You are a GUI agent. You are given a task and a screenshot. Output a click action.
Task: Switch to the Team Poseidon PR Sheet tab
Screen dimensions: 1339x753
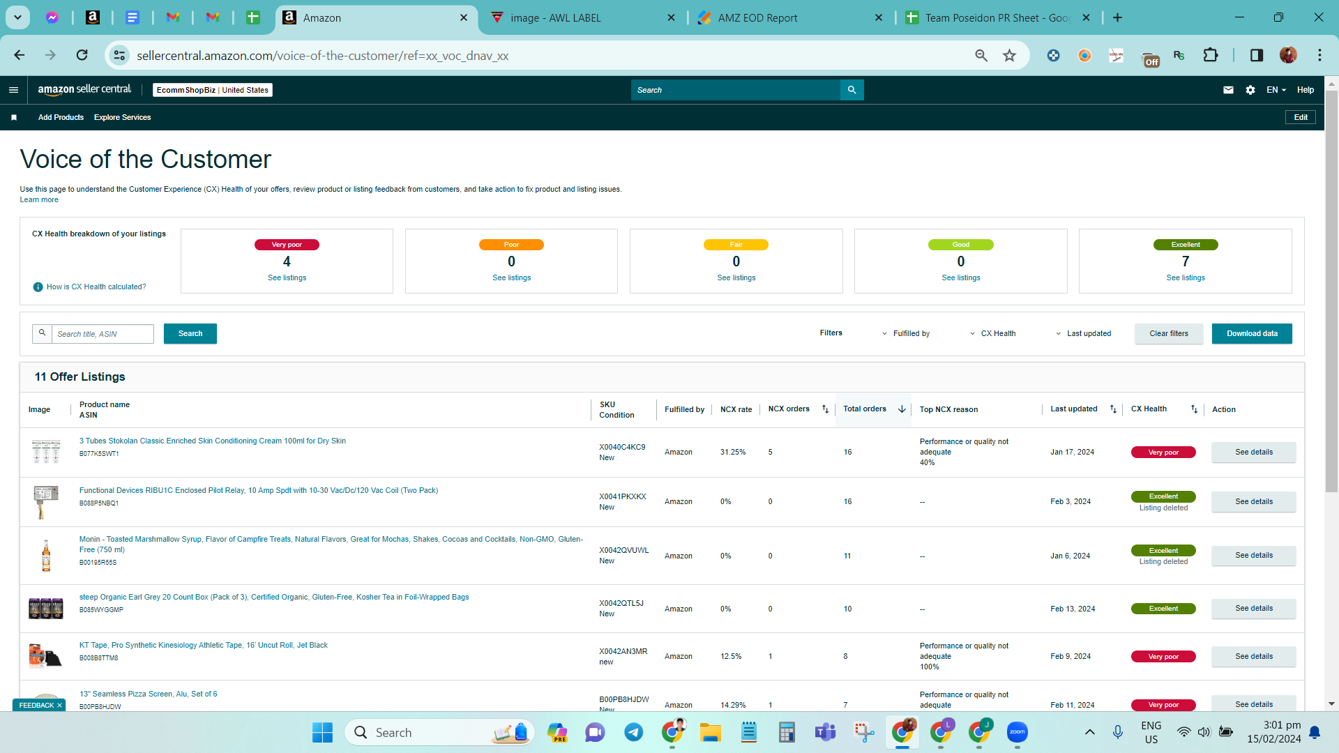998,18
